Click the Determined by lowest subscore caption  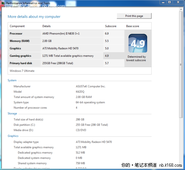click(x=136, y=58)
